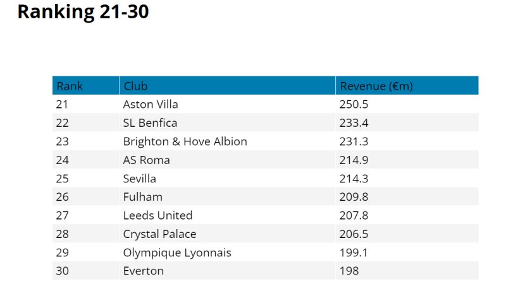Select the Aston Villa club cell
This screenshot has height=284, width=506.
coord(228,104)
